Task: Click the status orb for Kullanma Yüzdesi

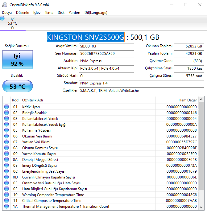Action: (6, 130)
